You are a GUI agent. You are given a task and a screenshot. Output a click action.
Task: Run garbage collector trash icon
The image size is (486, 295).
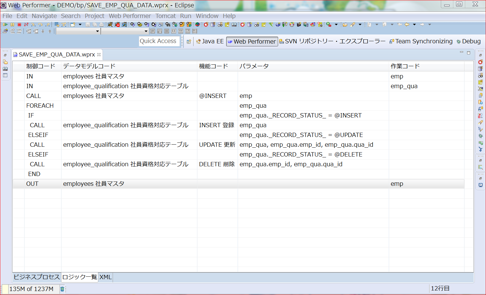[x=62, y=289]
